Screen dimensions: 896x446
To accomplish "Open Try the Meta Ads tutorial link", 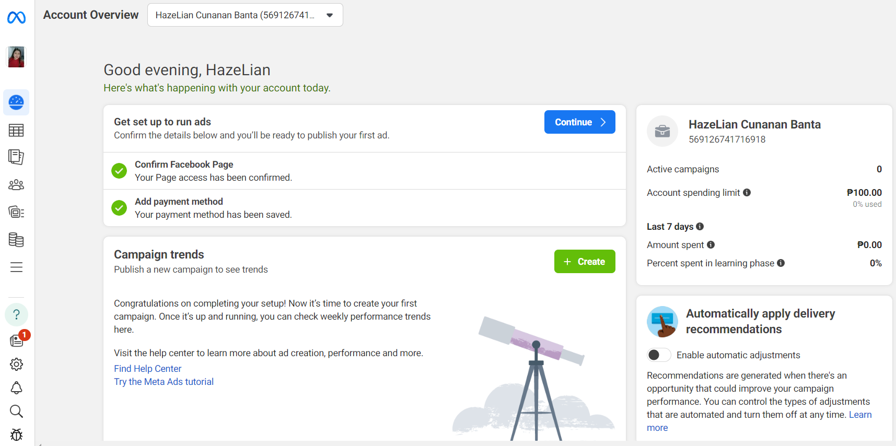I will 164,382.
